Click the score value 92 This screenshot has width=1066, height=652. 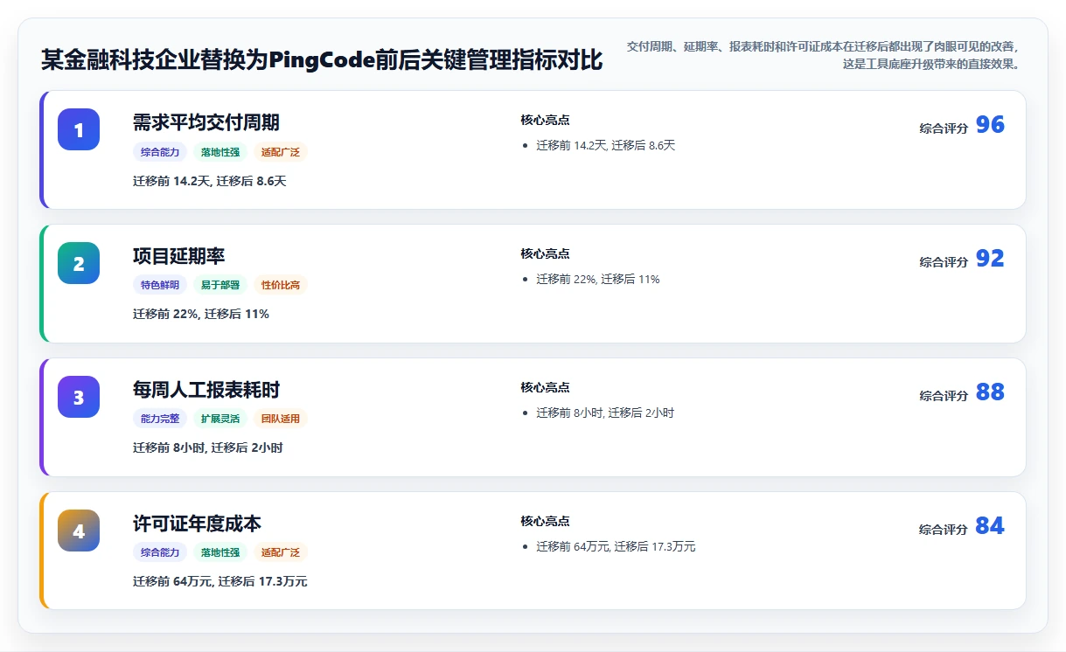(x=990, y=259)
